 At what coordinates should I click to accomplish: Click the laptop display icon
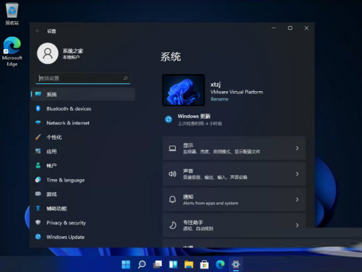click(172, 148)
